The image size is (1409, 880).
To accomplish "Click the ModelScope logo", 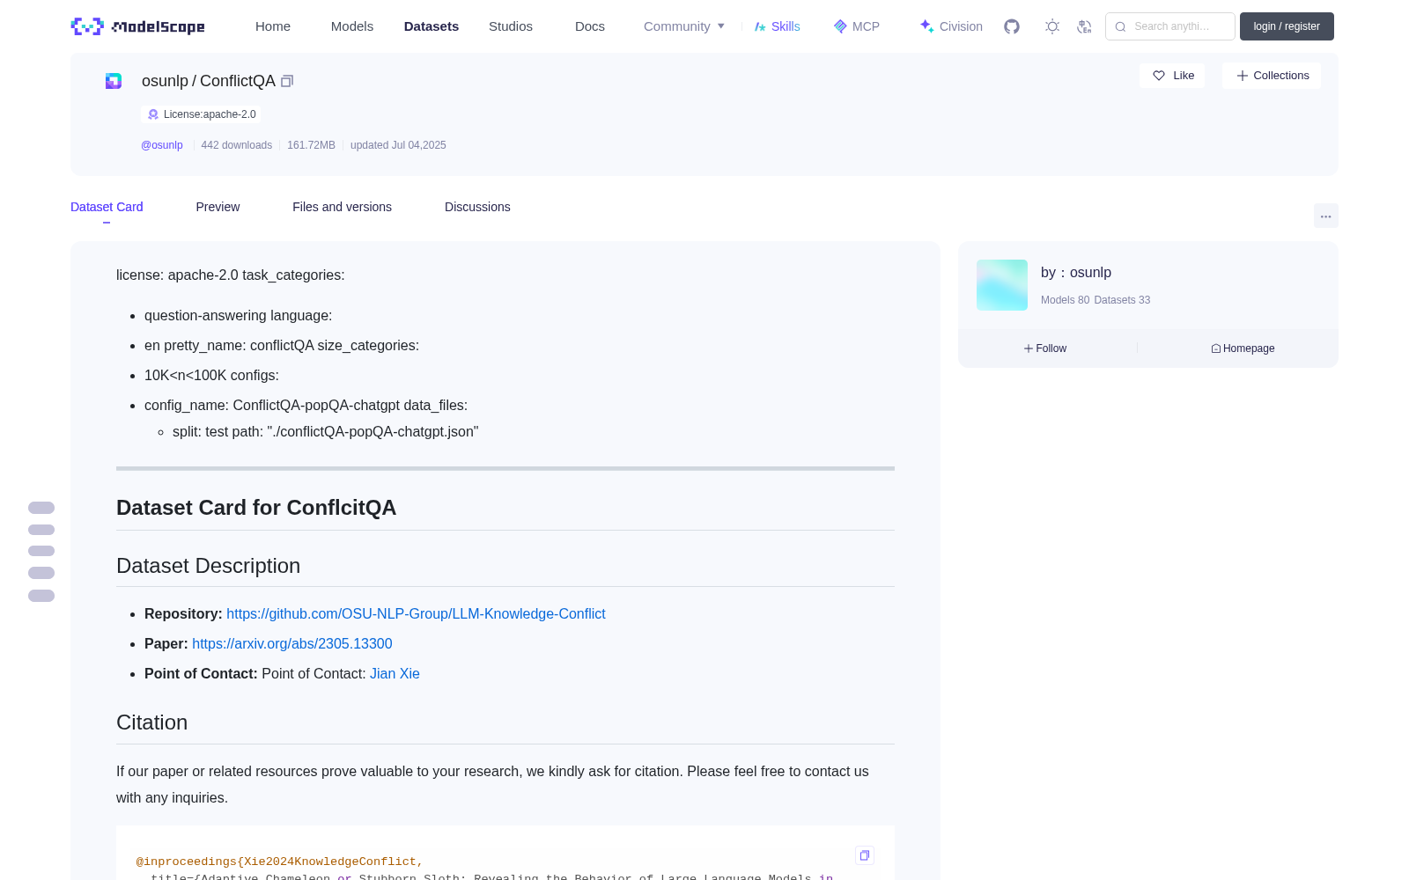I will 137,26.
